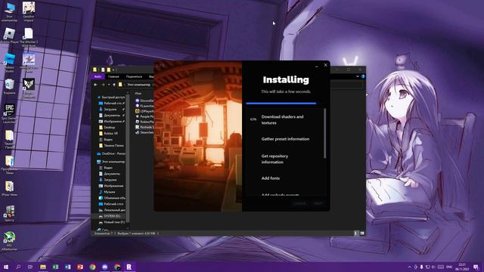Select the 'Add fonts' step

[x=271, y=178]
